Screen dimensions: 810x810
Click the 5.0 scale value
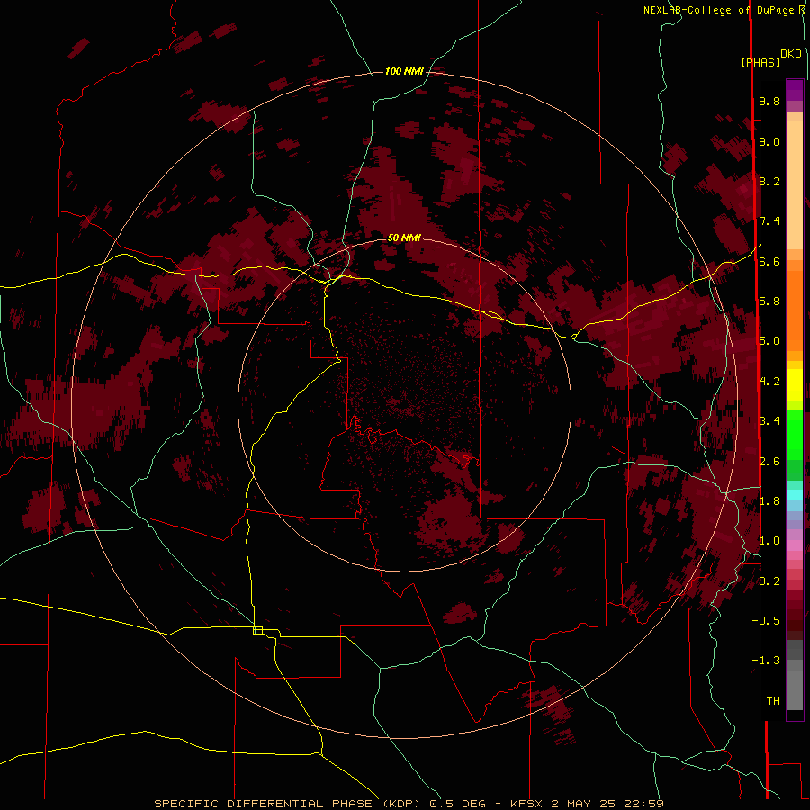(x=769, y=341)
